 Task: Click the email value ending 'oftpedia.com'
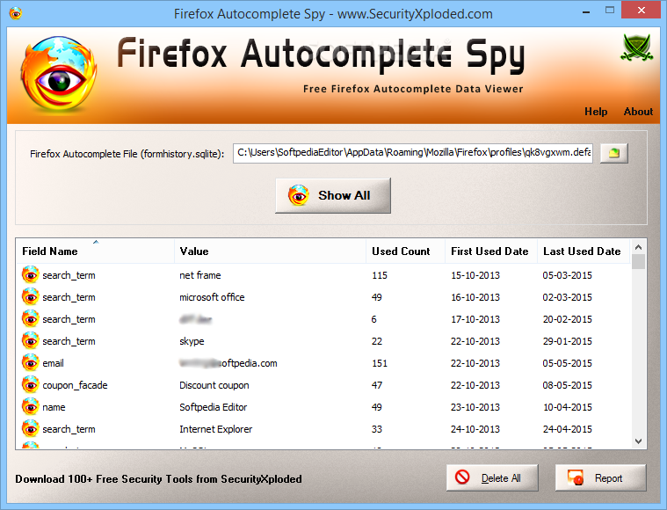tap(228, 363)
